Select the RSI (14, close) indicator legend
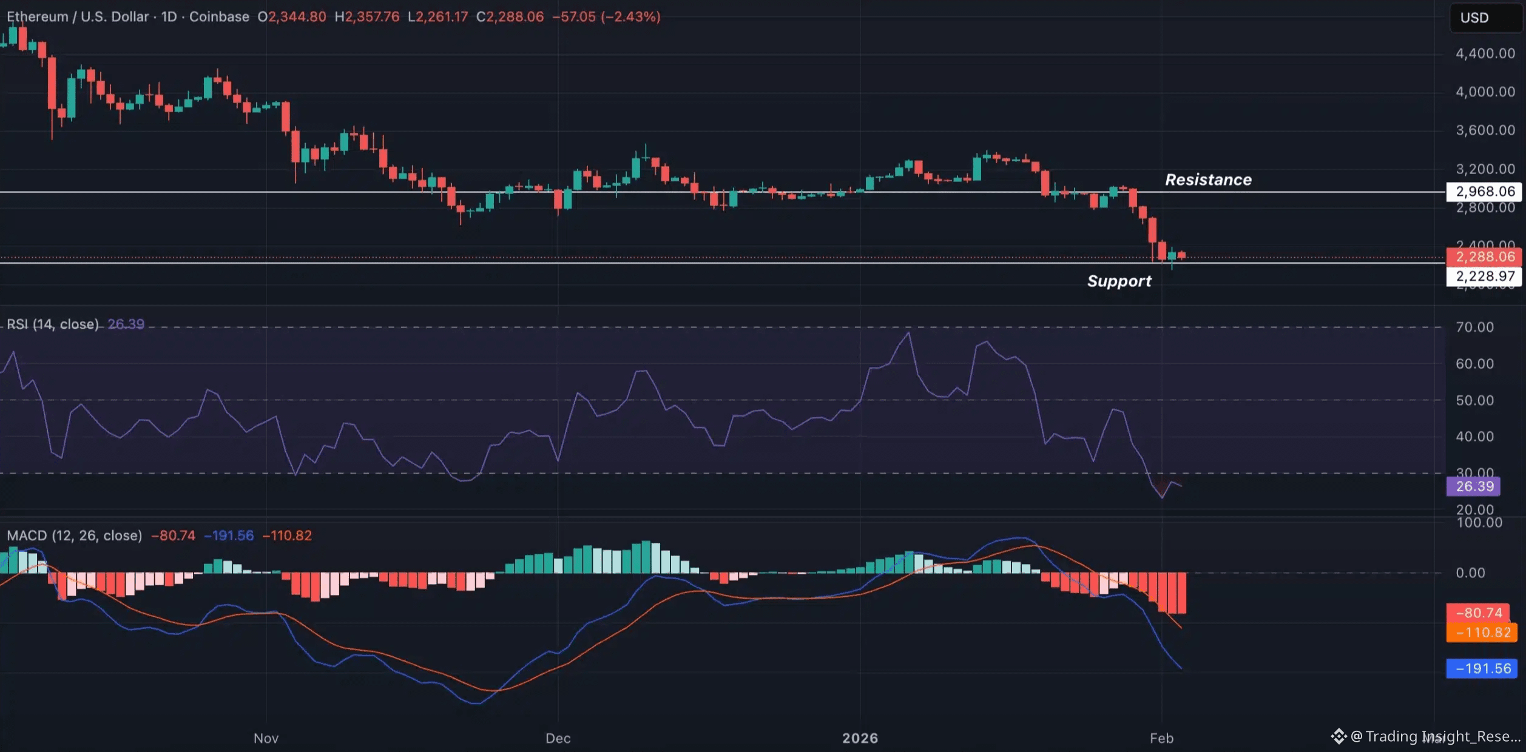 tap(53, 324)
